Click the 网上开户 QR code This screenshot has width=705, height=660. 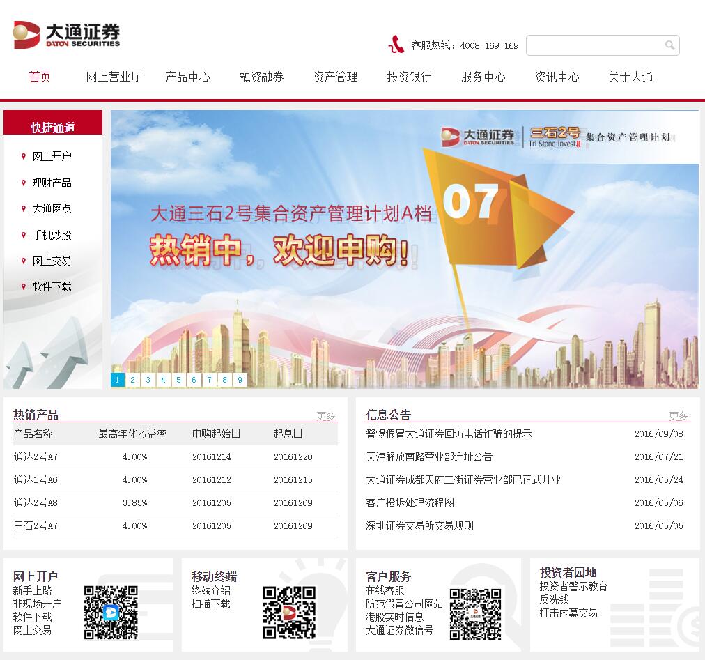point(111,613)
